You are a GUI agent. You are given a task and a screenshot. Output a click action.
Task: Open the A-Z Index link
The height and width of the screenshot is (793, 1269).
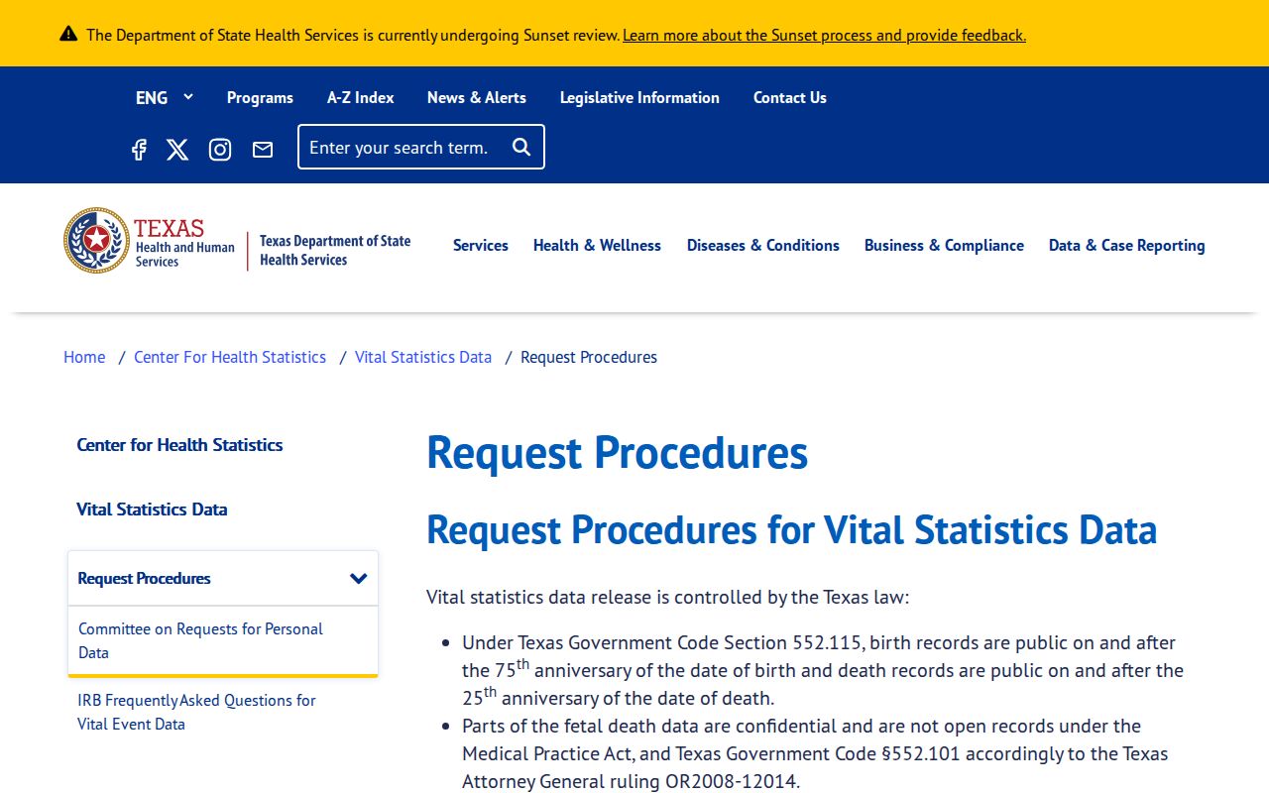point(361,97)
